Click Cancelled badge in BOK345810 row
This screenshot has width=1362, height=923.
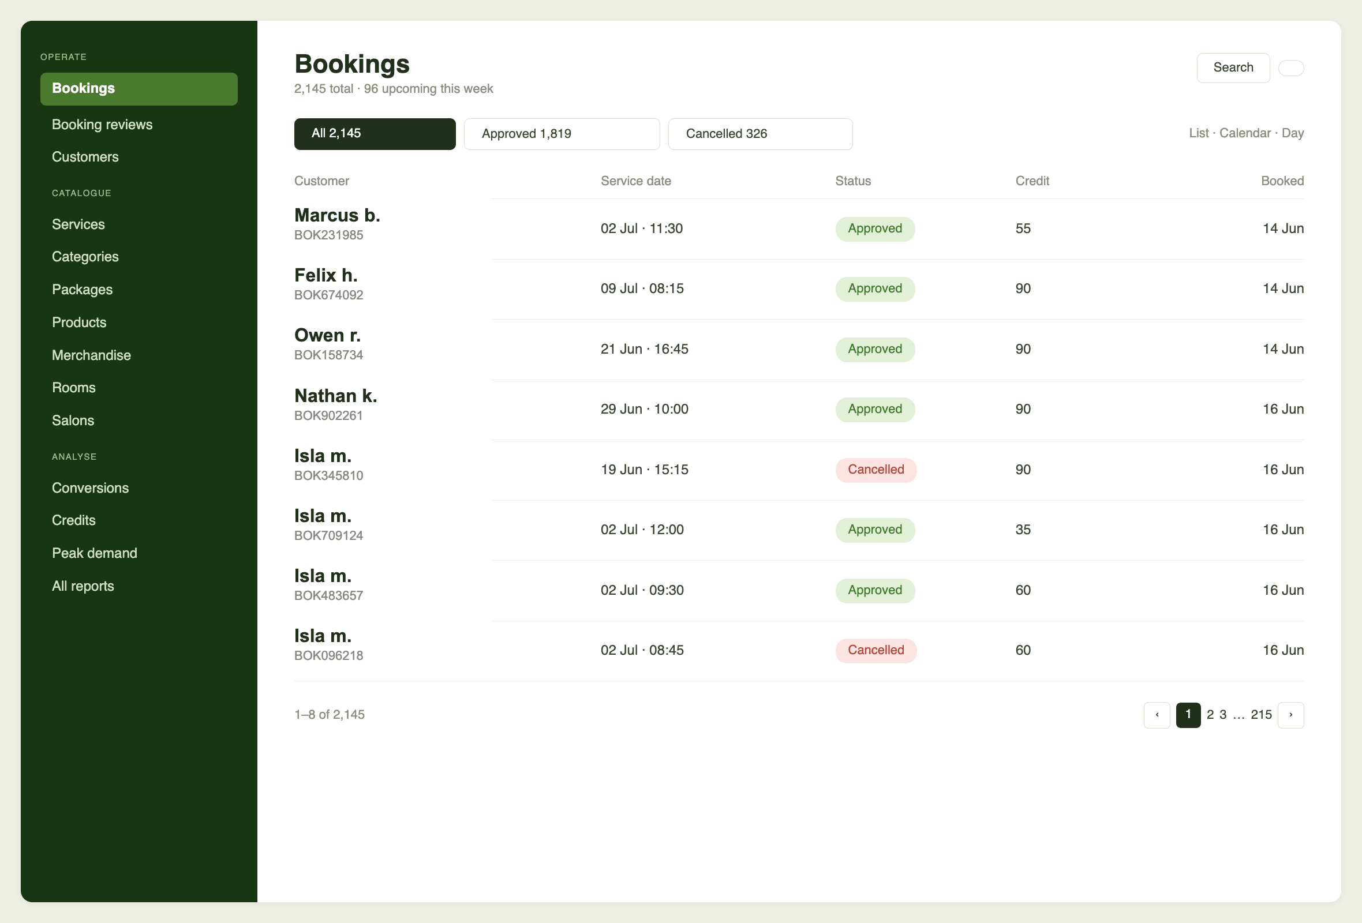point(876,470)
